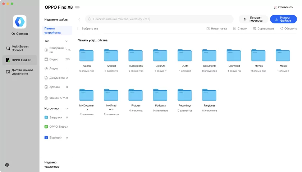The height and width of the screenshot is (172, 302).
Task: Filter by Видео type
Action: coord(57,59)
